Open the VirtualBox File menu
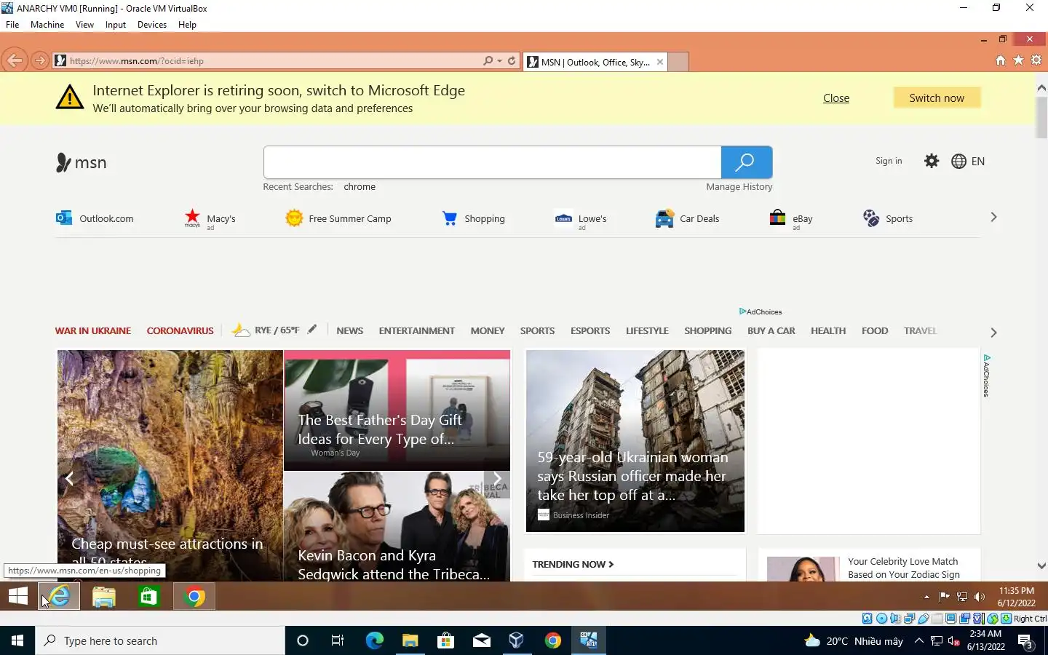Viewport: 1048px width, 655px height. (12, 24)
